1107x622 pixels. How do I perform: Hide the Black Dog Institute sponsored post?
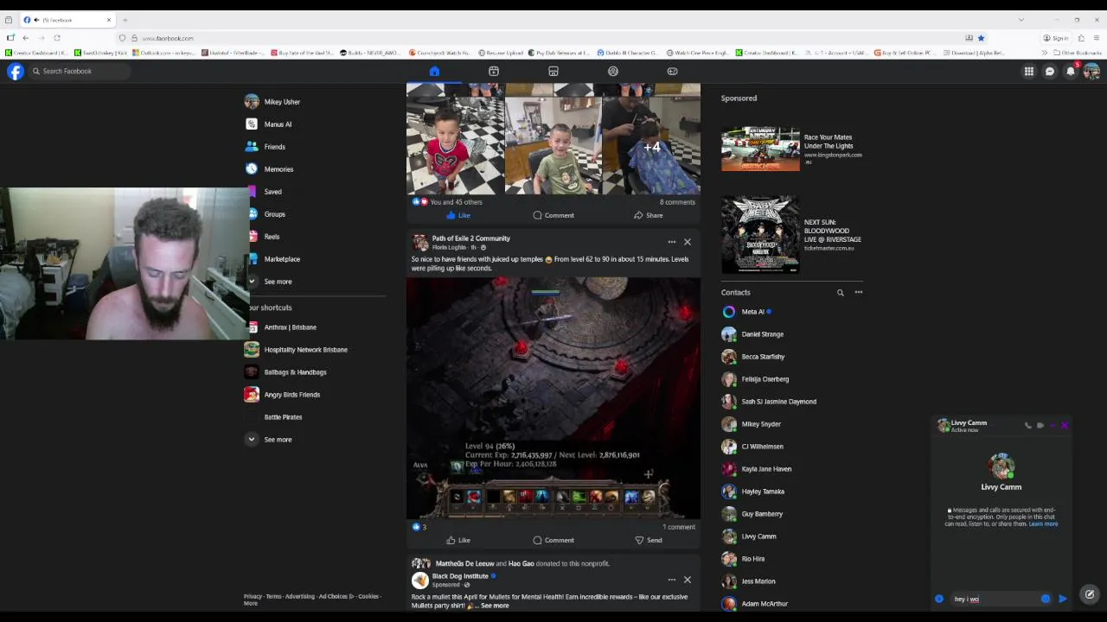tap(688, 580)
